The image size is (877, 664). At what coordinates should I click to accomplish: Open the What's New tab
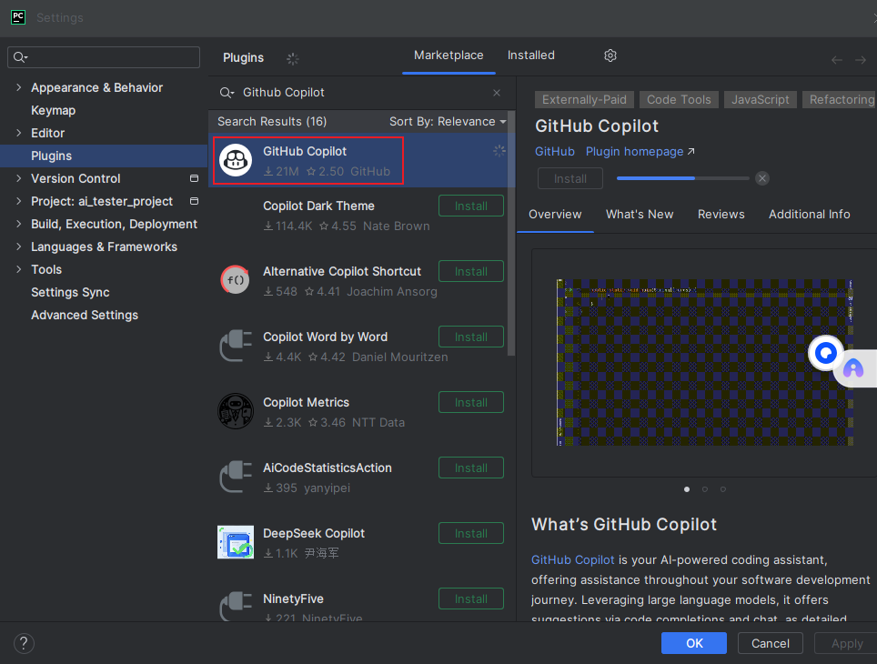(640, 215)
